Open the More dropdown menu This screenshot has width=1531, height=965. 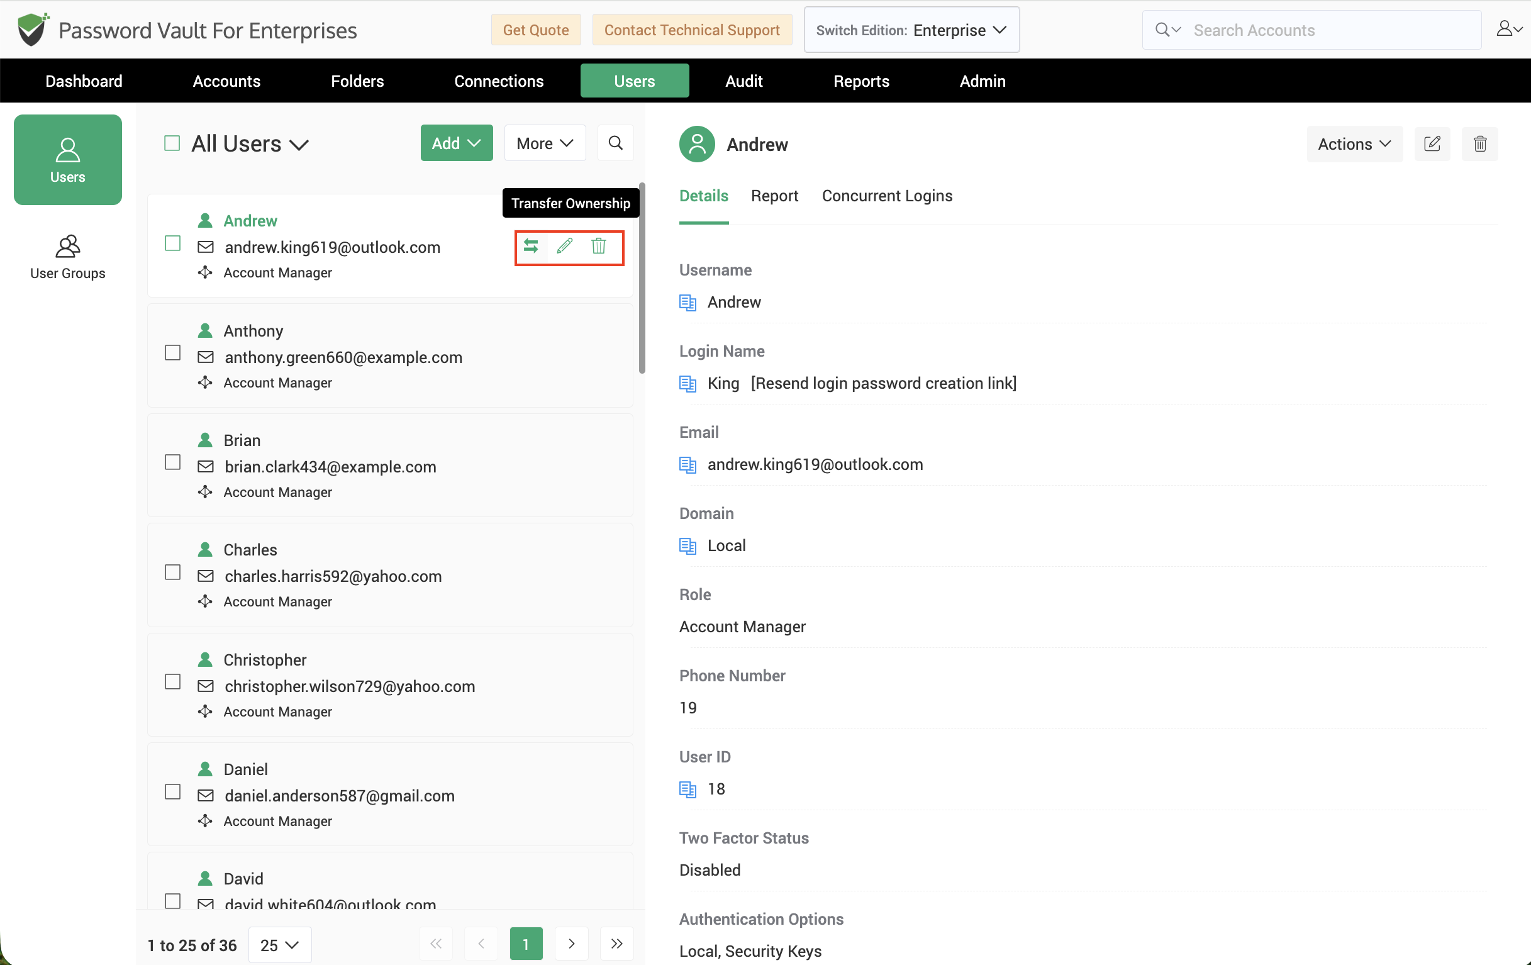pyautogui.click(x=545, y=143)
